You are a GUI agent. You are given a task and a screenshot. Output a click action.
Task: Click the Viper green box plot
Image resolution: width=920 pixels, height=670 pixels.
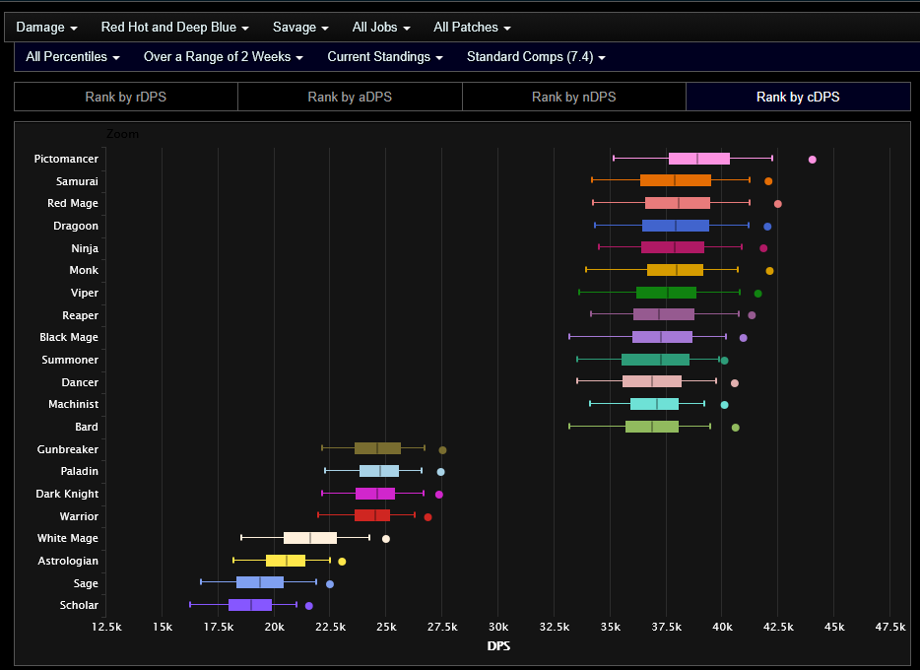[666, 293]
